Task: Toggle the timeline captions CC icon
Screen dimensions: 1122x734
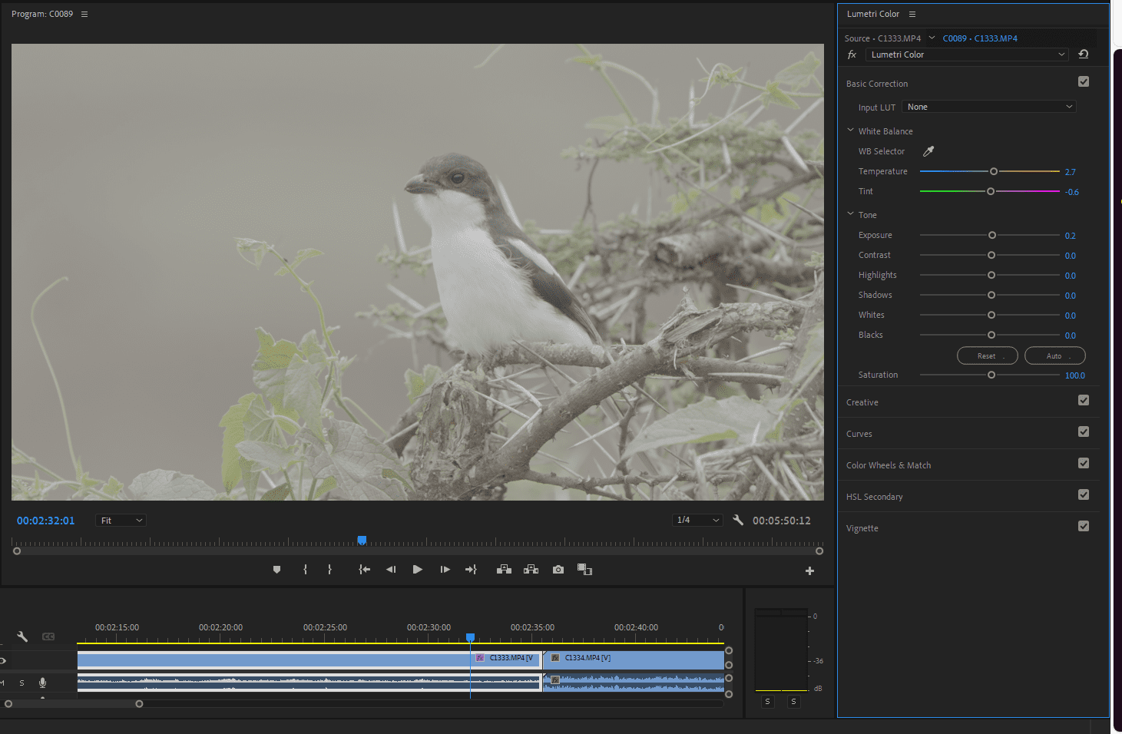Action: pyautogui.click(x=48, y=636)
